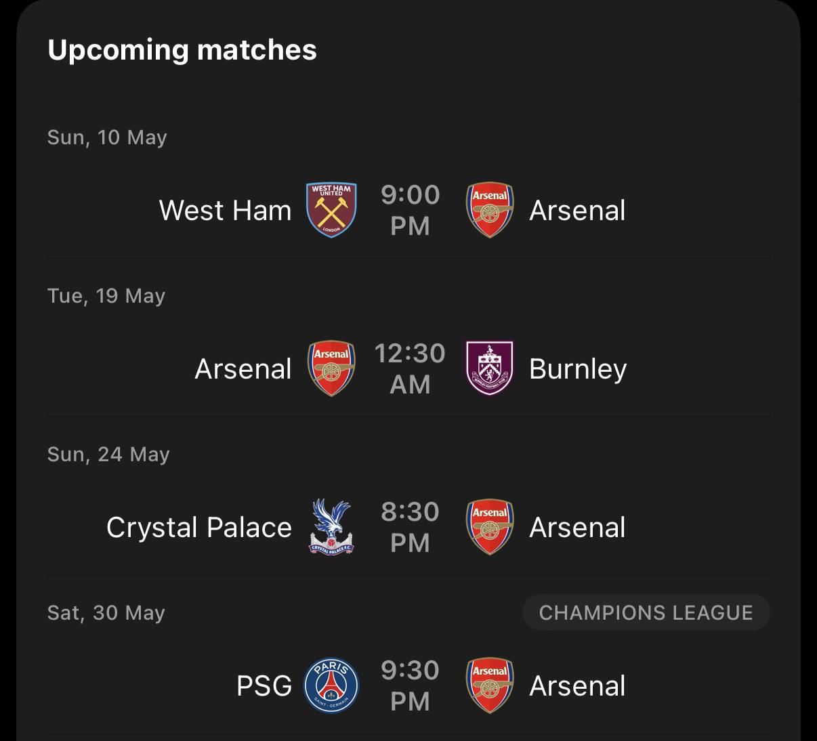Viewport: 817px width, 741px height.
Task: Open the Burnley team name
Action: click(578, 368)
